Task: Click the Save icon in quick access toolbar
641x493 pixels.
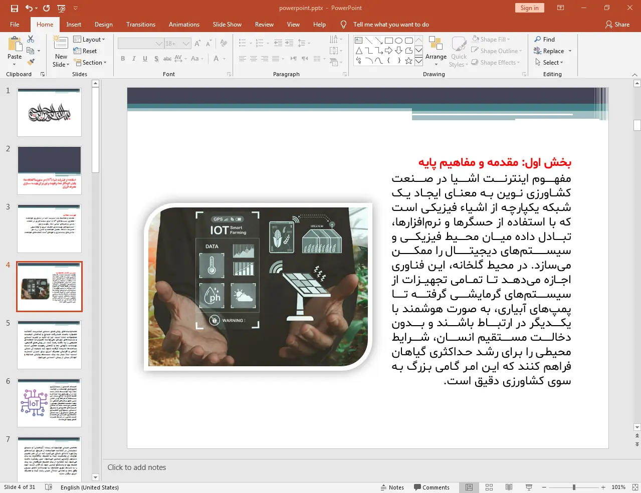Action: point(14,8)
